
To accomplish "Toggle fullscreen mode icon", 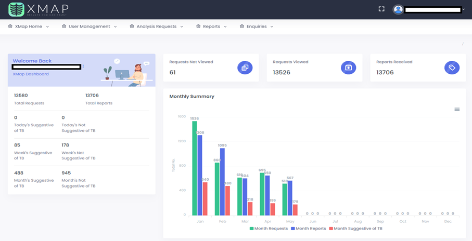I will point(381,9).
